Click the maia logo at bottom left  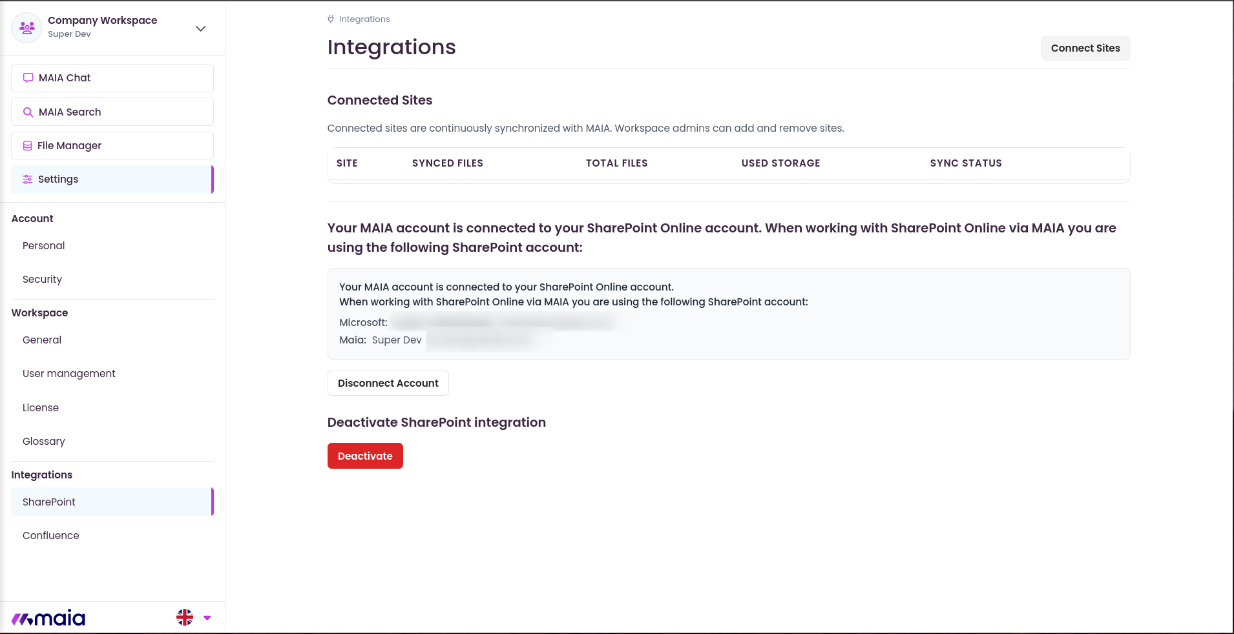point(48,619)
